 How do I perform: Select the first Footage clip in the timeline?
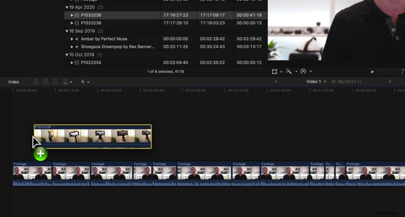pyautogui.click(x=32, y=174)
